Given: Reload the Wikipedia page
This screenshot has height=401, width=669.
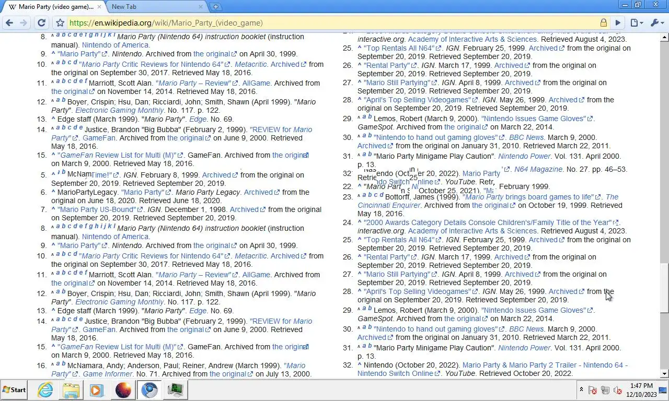Looking at the screenshot, I should pos(42,23).
